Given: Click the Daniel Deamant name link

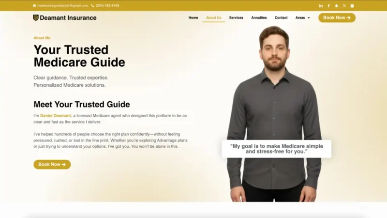Looking at the screenshot, I should 55,116.
